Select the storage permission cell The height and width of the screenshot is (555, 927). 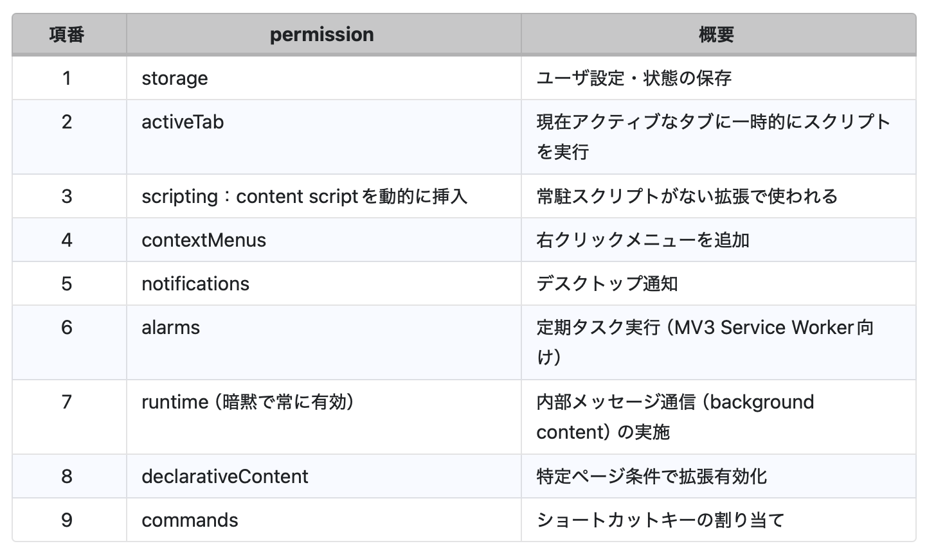click(x=175, y=78)
